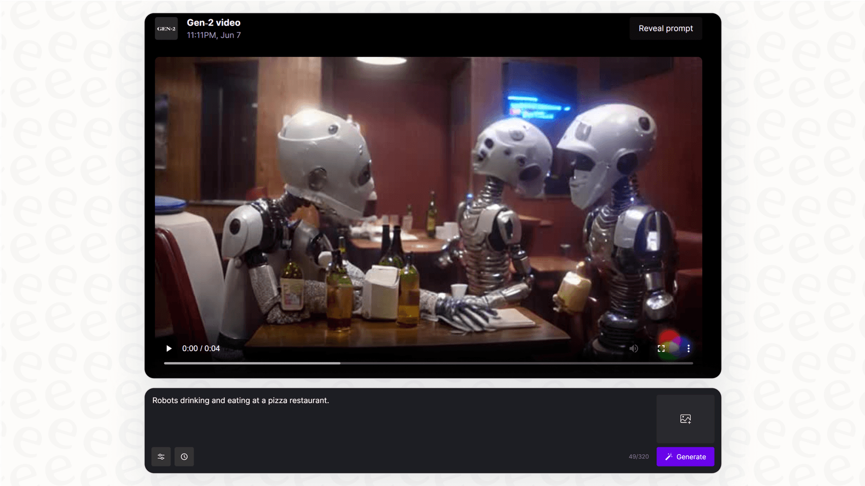Select the 11:11PM Jun 7 timestamp
The height and width of the screenshot is (486, 865).
tap(213, 35)
